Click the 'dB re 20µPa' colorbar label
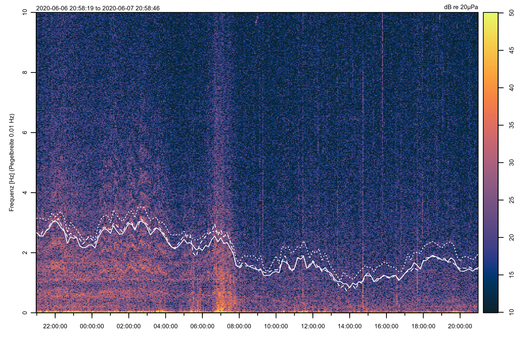Image resolution: width=524 pixels, height=349 pixels. tap(461, 7)
